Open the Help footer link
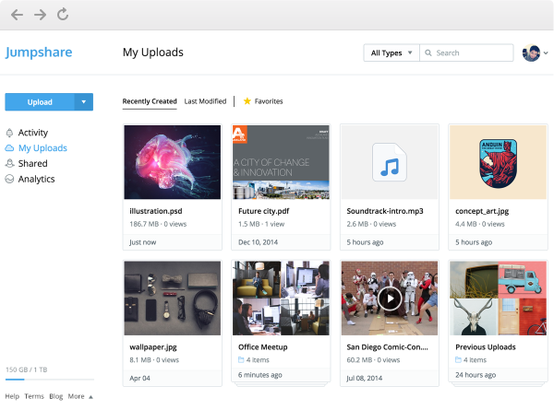554x410 pixels. click(12, 396)
